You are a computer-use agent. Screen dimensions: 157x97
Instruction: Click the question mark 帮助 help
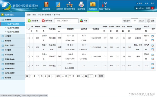pos(139,3)
